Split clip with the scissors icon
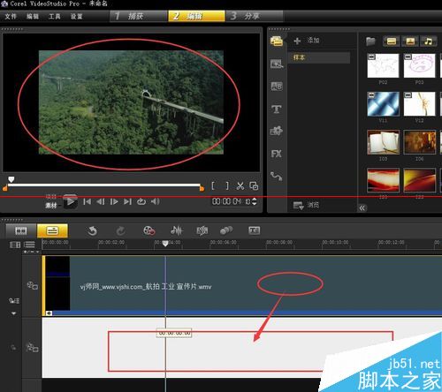The image size is (442, 392). [240, 186]
